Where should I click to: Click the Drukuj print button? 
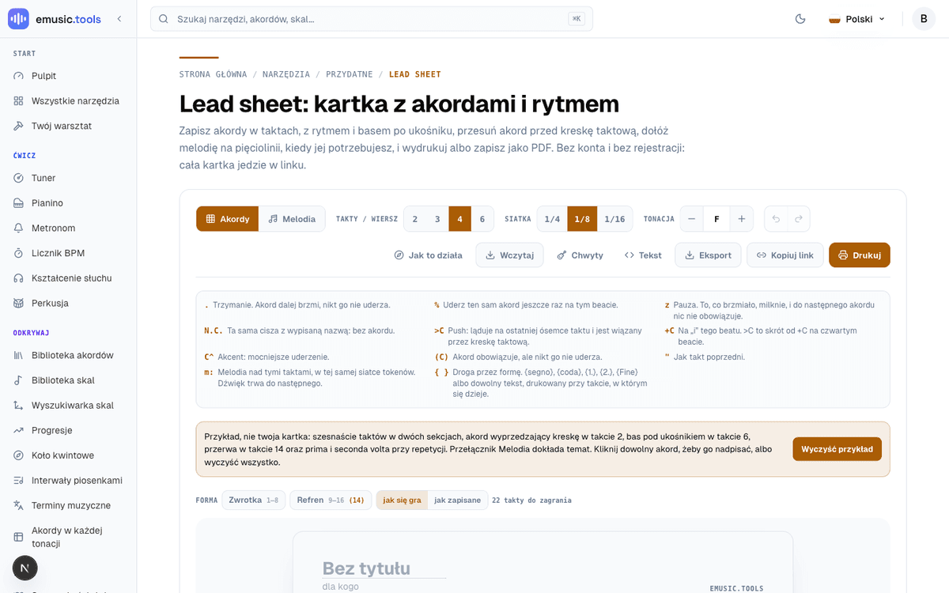coord(860,255)
